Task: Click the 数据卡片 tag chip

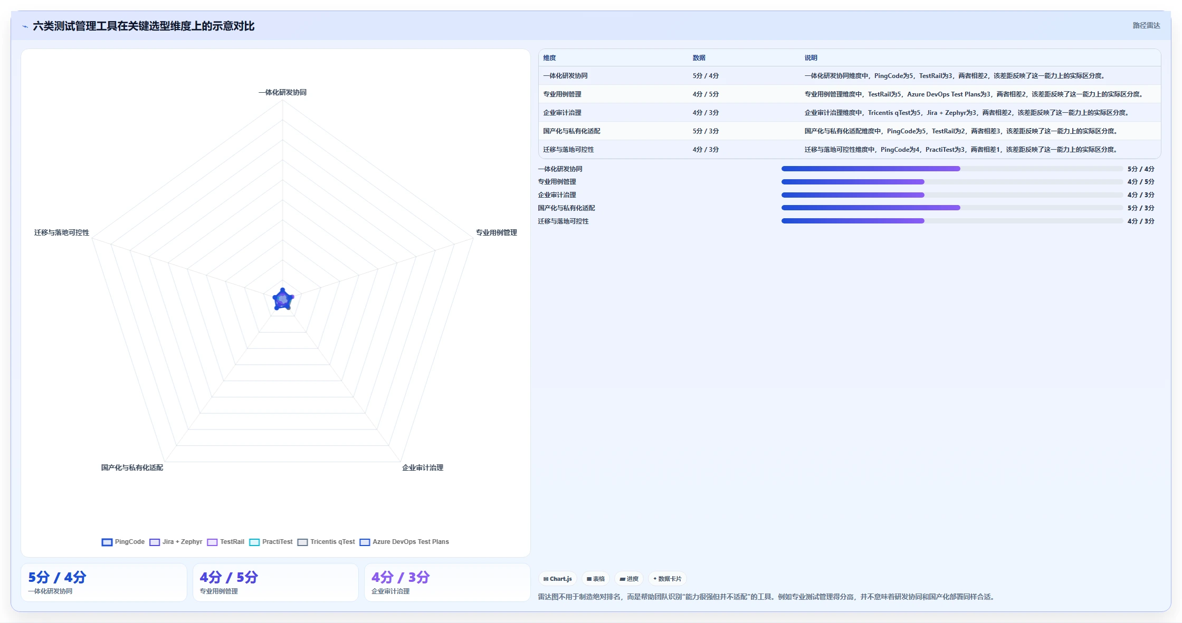Action: (668, 579)
